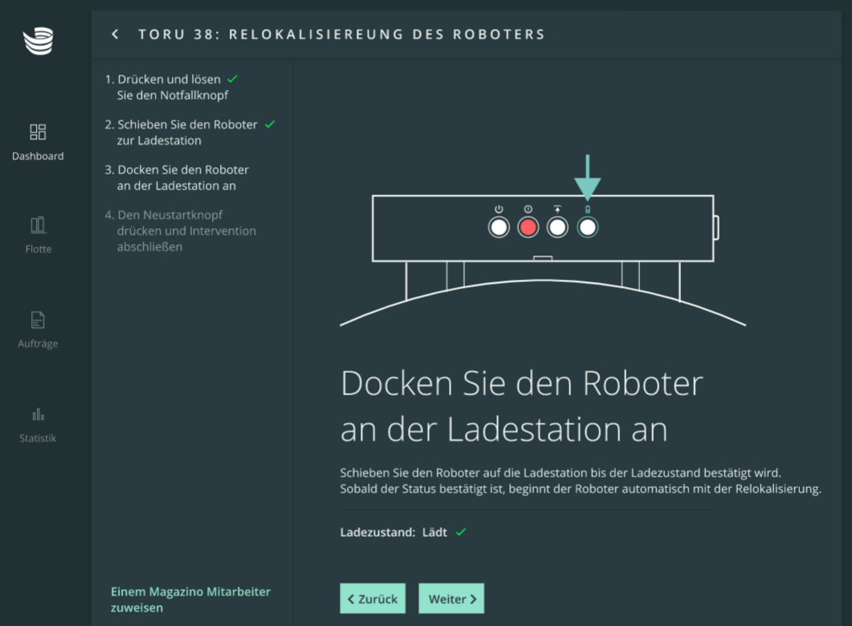Image resolution: width=852 pixels, height=626 pixels.
Task: Click the green Lädt status checkmark
Action: pos(461,532)
